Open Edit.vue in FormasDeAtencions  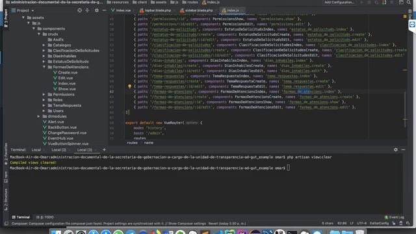[x=63, y=78]
